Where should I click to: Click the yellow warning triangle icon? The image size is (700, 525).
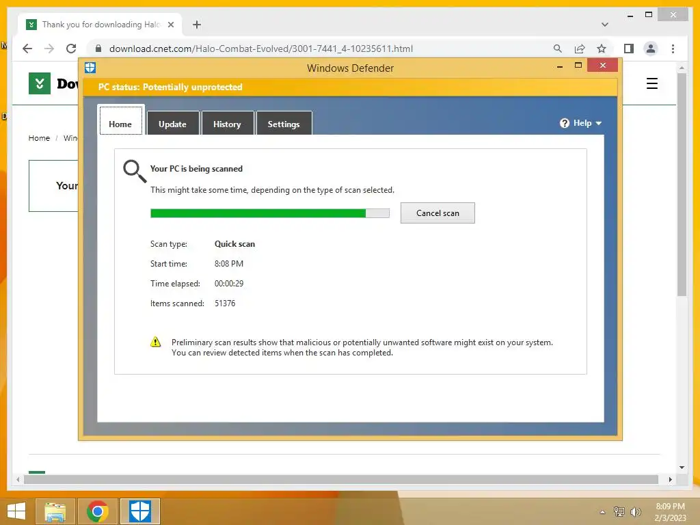155,342
